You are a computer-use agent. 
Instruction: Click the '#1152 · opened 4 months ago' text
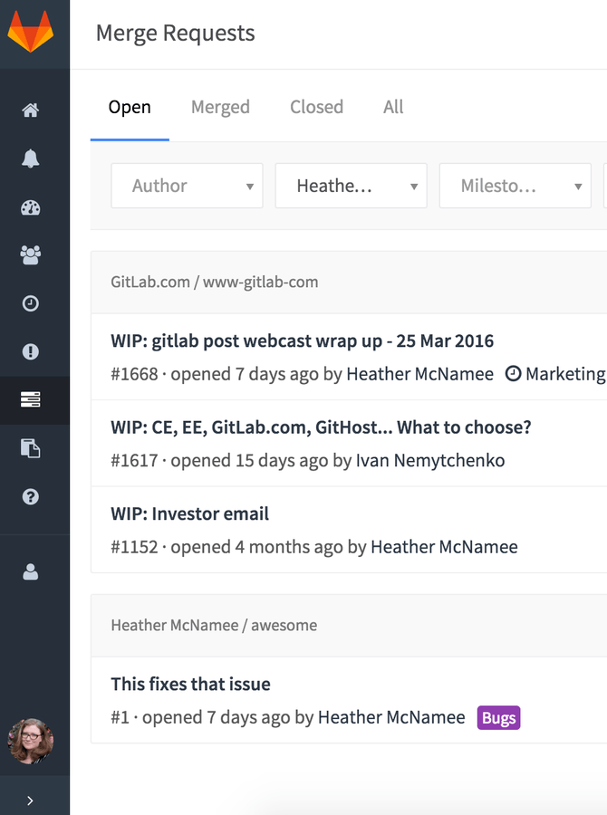[x=226, y=547]
